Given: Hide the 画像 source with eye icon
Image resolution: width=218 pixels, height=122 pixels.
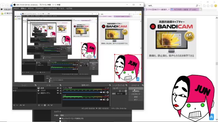Looking at the screenshot, I should tap(58, 88).
